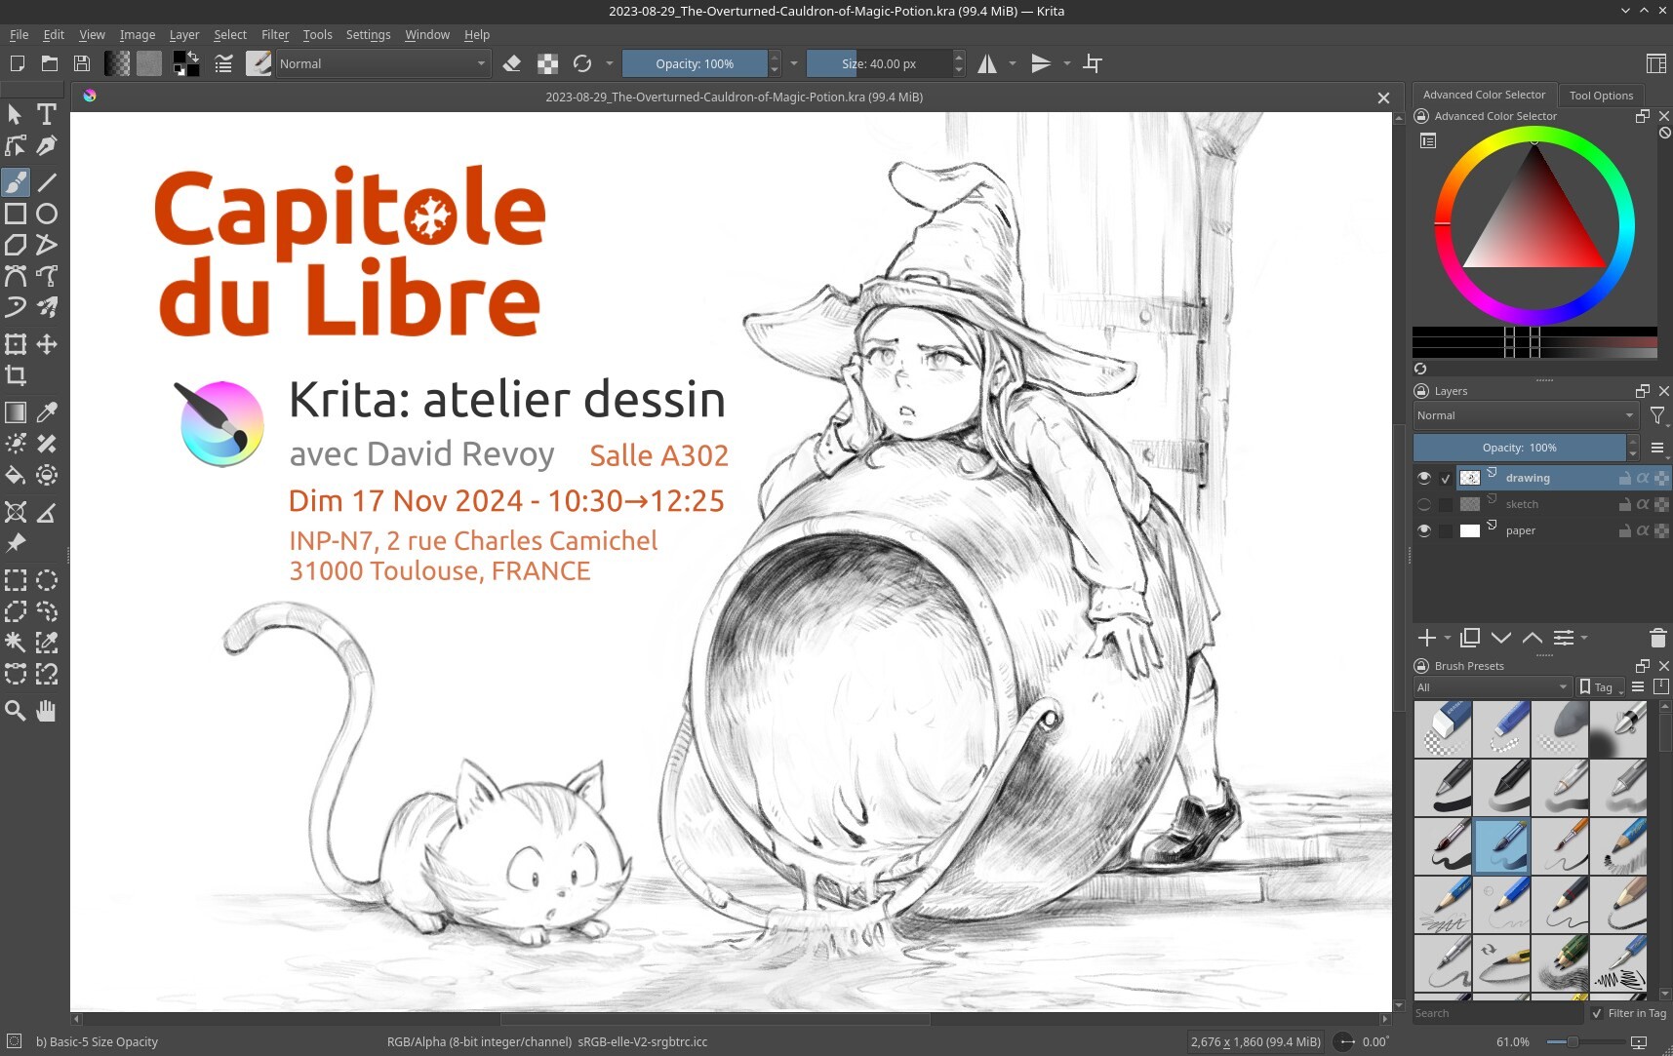Click the delete layer trash icon
The width and height of the screenshot is (1673, 1056).
1657,638
